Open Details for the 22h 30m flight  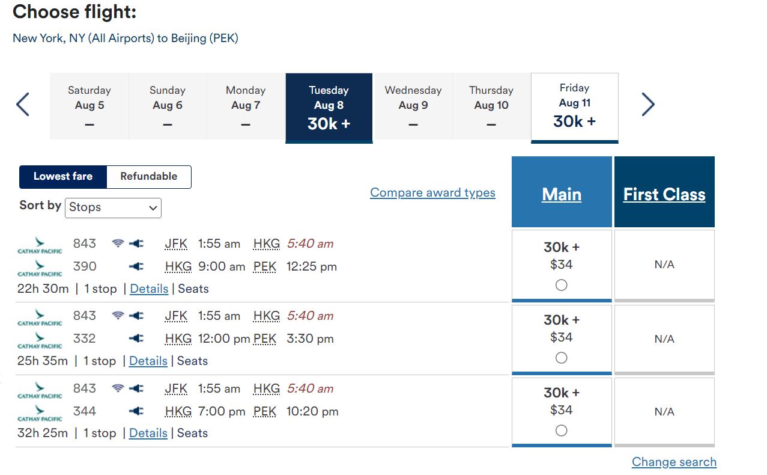149,289
